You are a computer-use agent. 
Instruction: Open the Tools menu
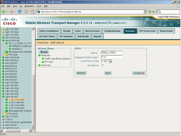click(39, 6)
